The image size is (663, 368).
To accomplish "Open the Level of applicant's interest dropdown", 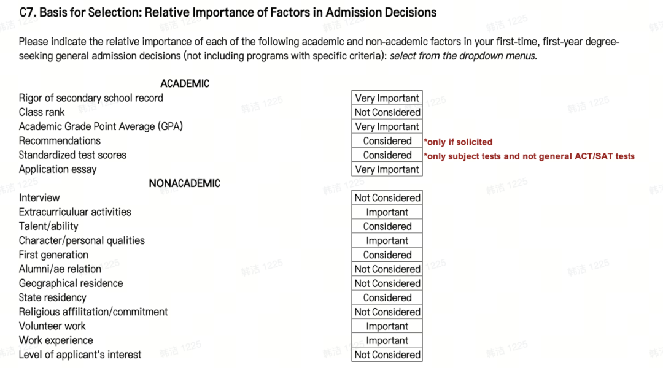I will (387, 355).
